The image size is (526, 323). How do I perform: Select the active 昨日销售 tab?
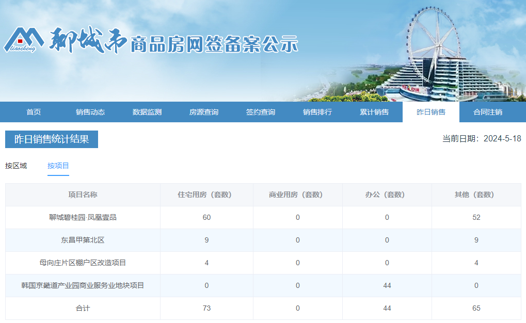[x=431, y=112]
